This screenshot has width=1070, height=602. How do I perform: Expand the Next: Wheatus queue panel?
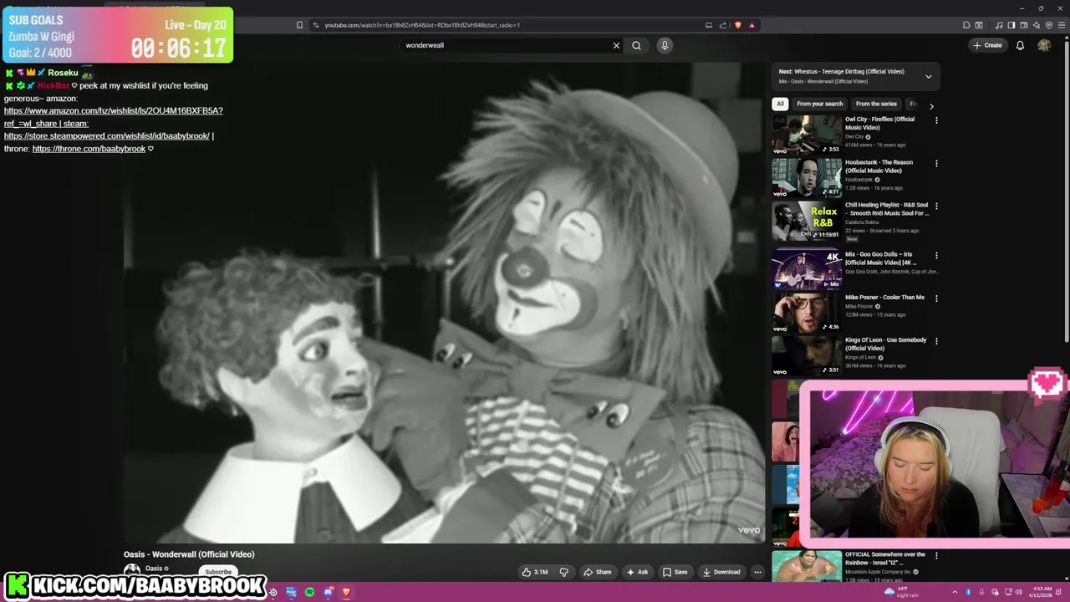tap(928, 76)
